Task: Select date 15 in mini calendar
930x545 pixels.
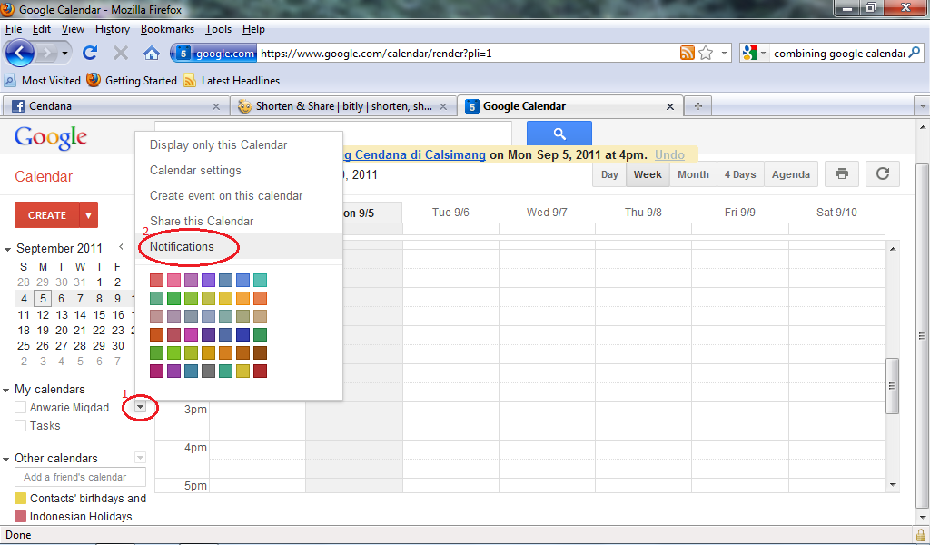Action: coord(99,314)
